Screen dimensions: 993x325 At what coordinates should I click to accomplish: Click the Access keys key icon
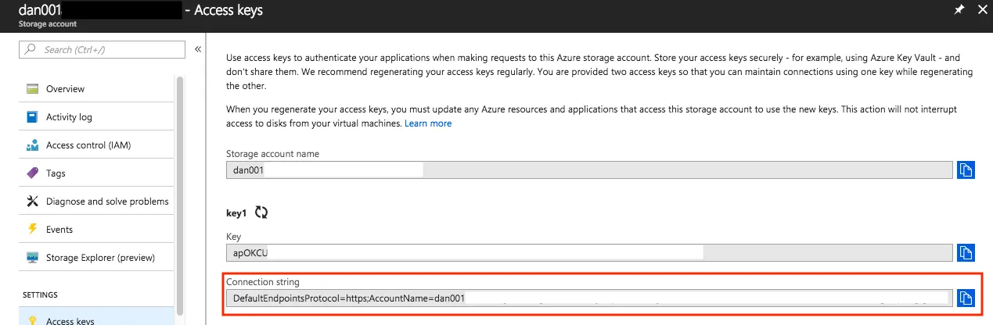[x=33, y=320]
